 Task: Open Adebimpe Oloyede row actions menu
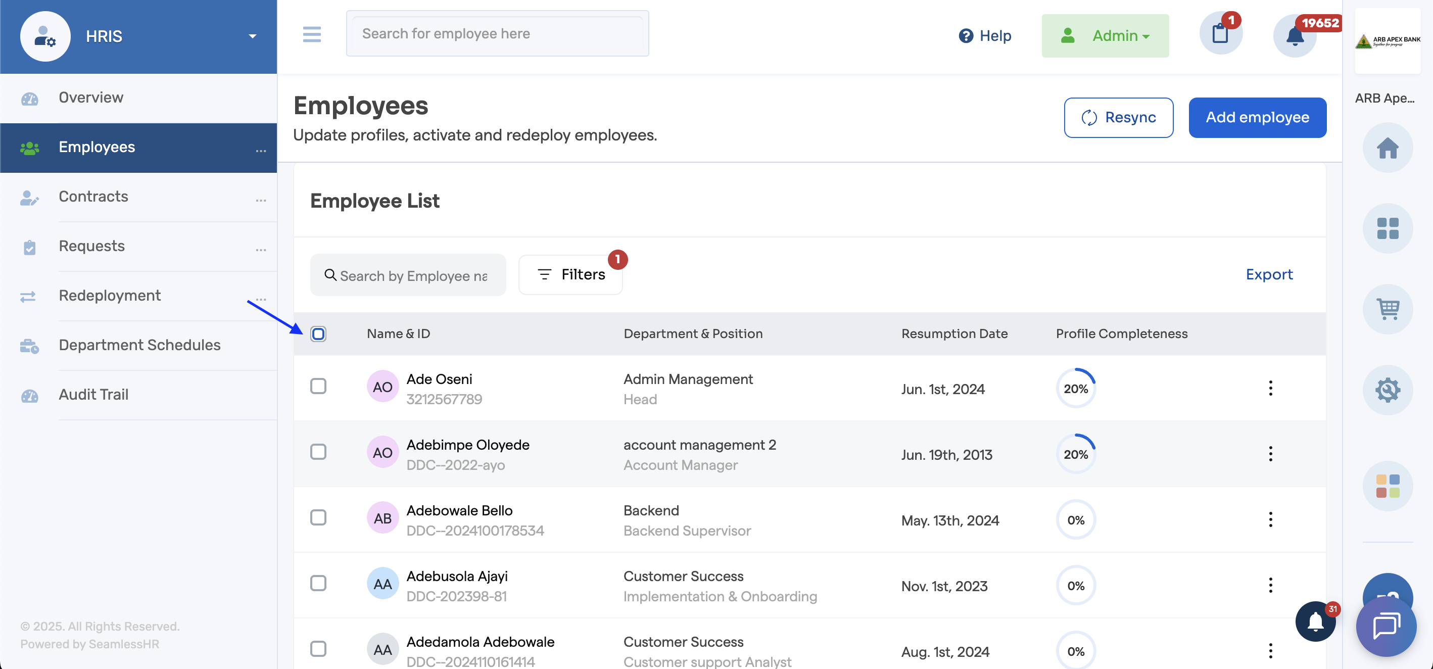[x=1271, y=454]
